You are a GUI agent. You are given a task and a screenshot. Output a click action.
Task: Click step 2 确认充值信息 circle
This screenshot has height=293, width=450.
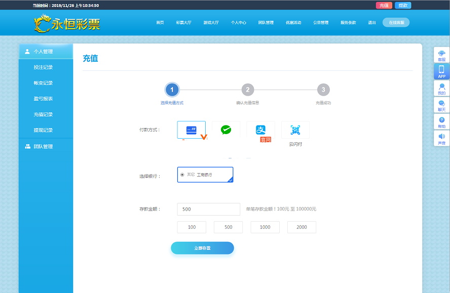(x=247, y=90)
